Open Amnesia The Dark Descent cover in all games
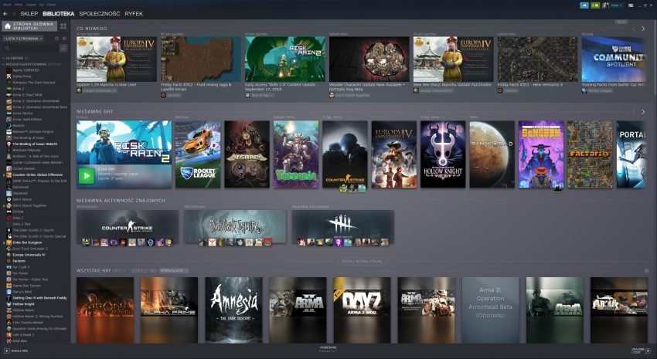The image size is (657, 359). [x=233, y=310]
